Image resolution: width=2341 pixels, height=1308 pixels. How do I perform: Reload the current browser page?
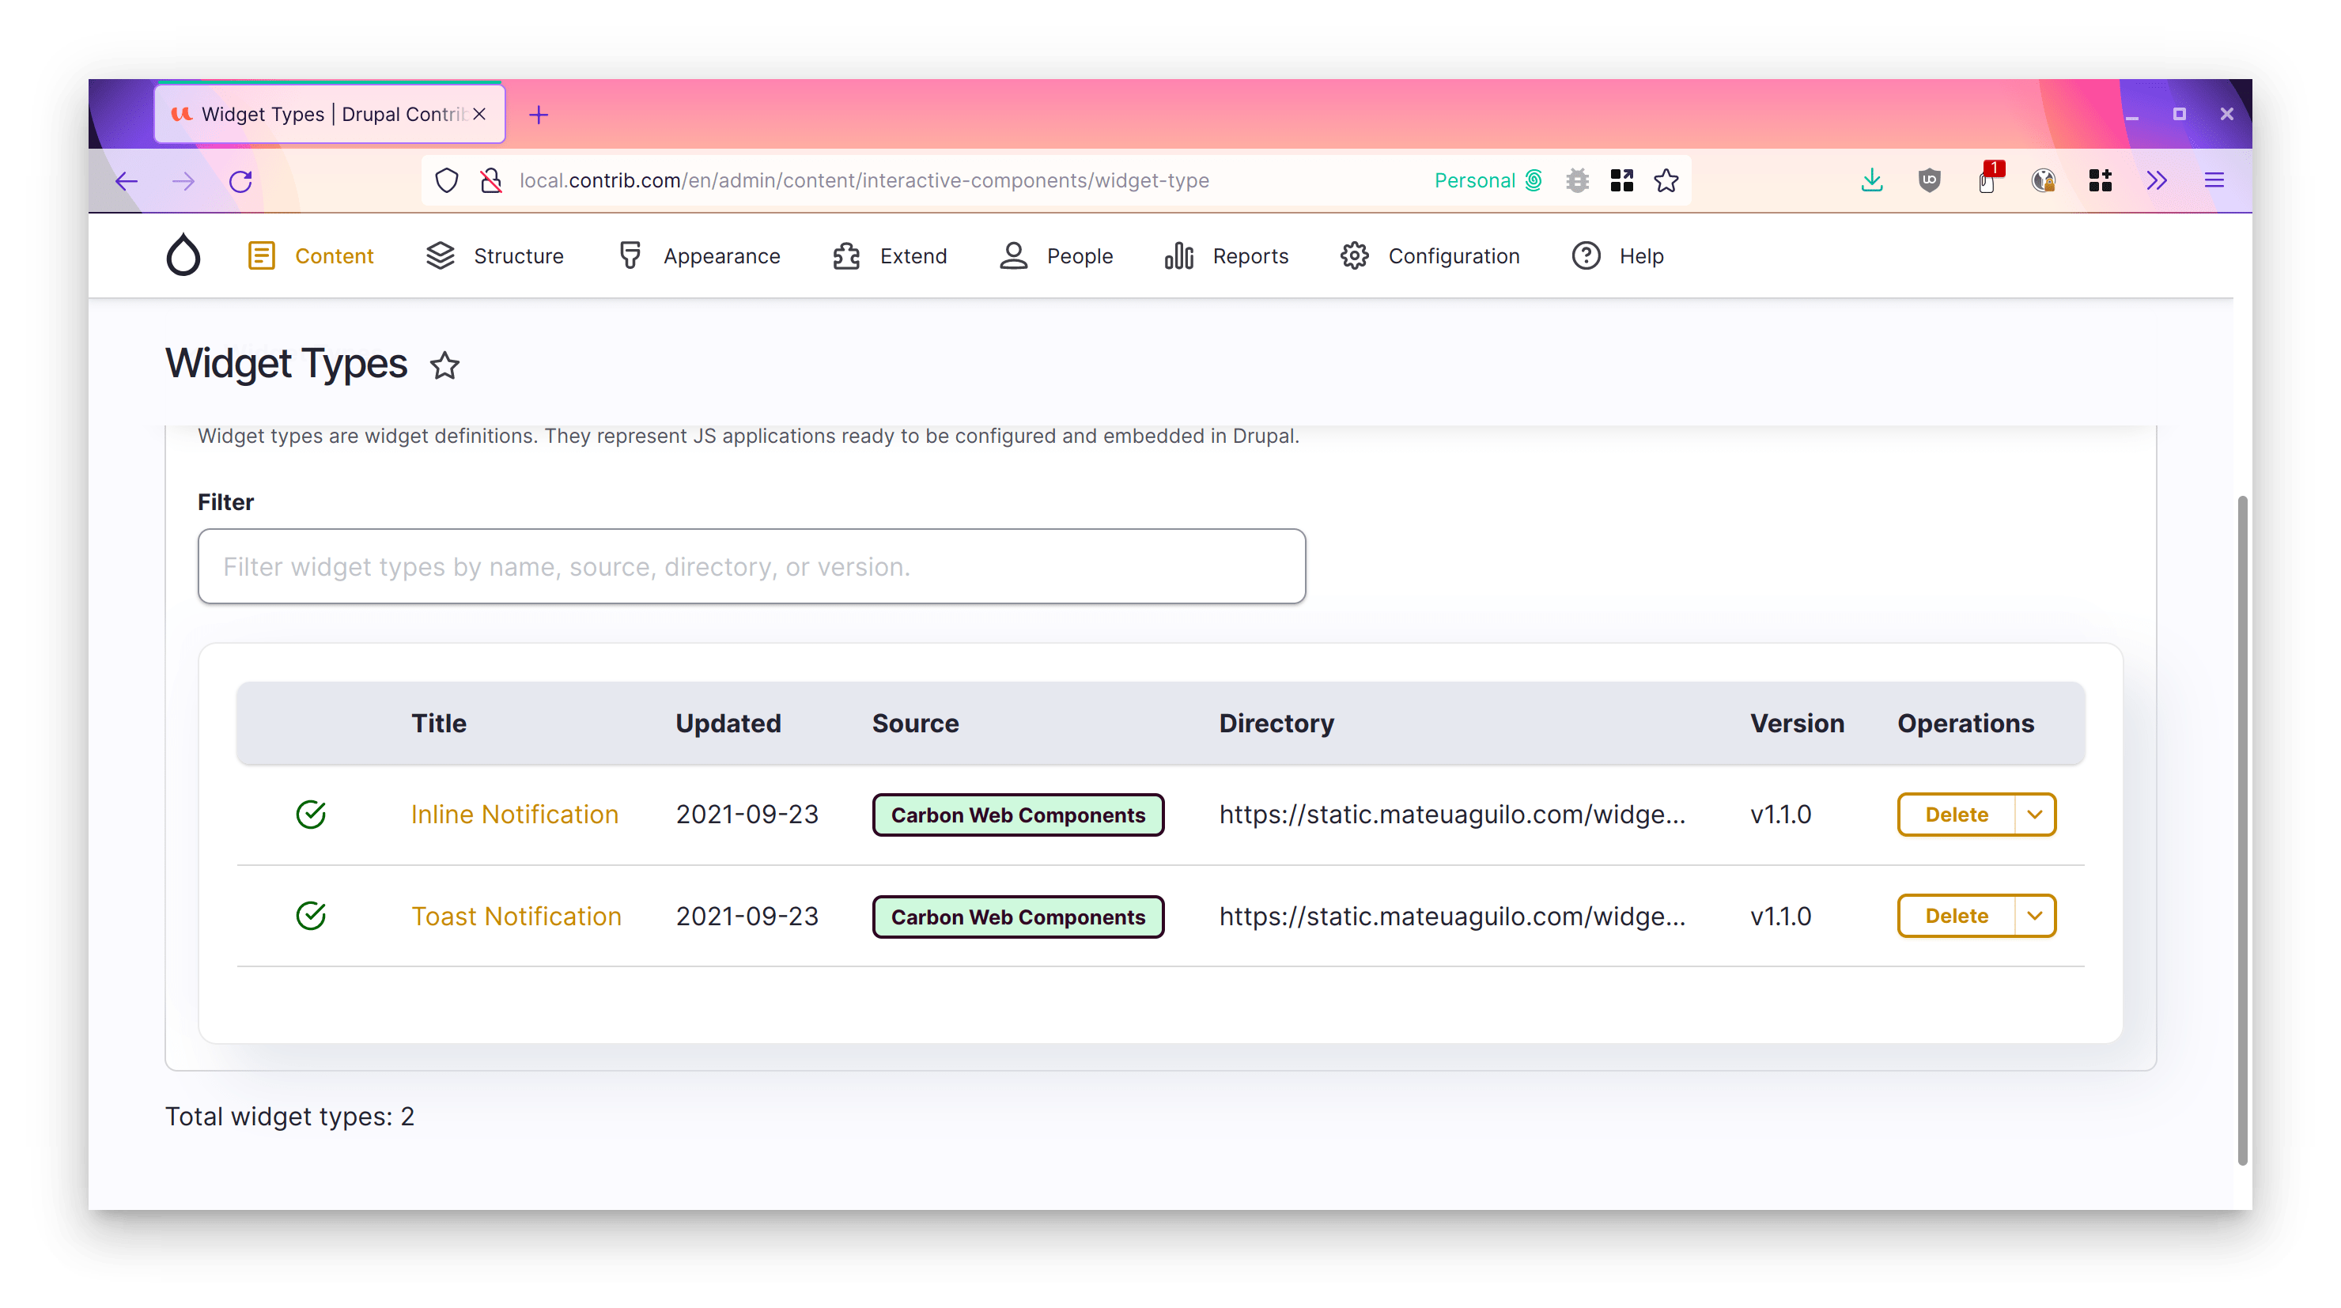pos(241,181)
